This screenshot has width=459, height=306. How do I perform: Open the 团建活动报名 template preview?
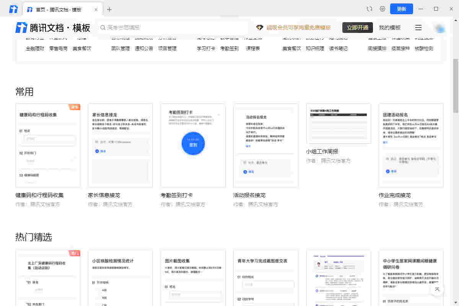click(x=411, y=145)
